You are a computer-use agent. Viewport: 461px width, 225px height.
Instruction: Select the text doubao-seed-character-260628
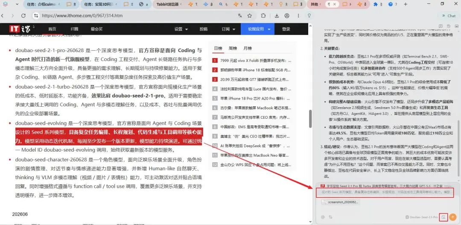click(x=52, y=160)
